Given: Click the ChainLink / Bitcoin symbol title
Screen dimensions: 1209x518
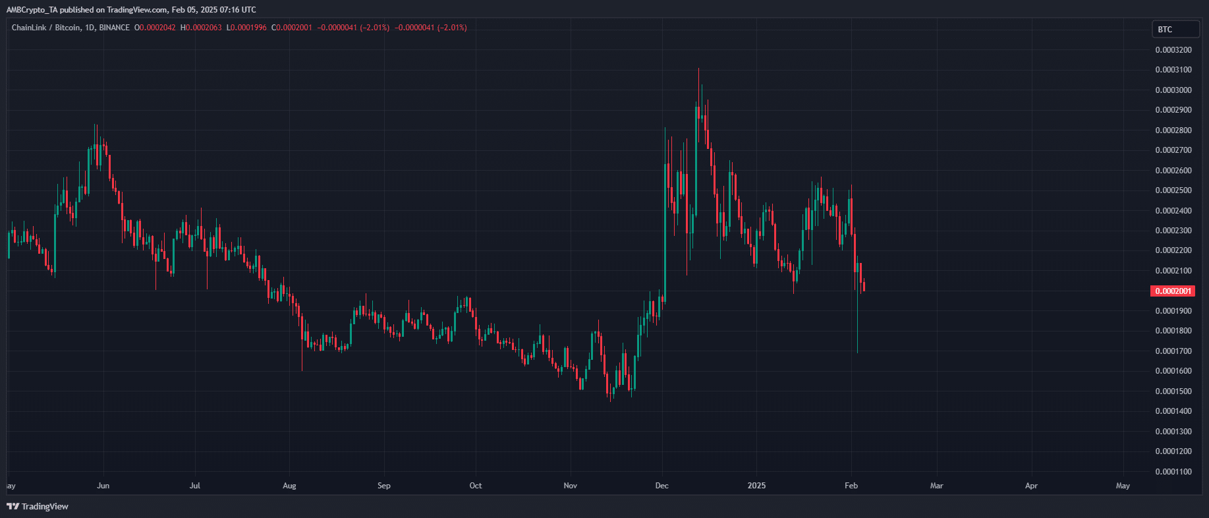Looking at the screenshot, I should click(46, 28).
